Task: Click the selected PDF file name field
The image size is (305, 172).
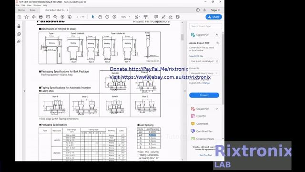Action: coord(204,61)
